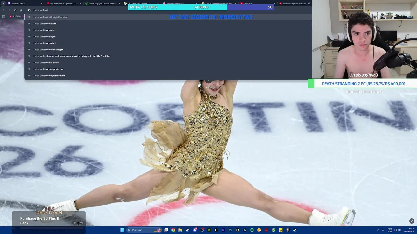Image resolution: width=417 pixels, height=234 pixels.
Task: Open the Windows Start menu
Action: (122, 230)
